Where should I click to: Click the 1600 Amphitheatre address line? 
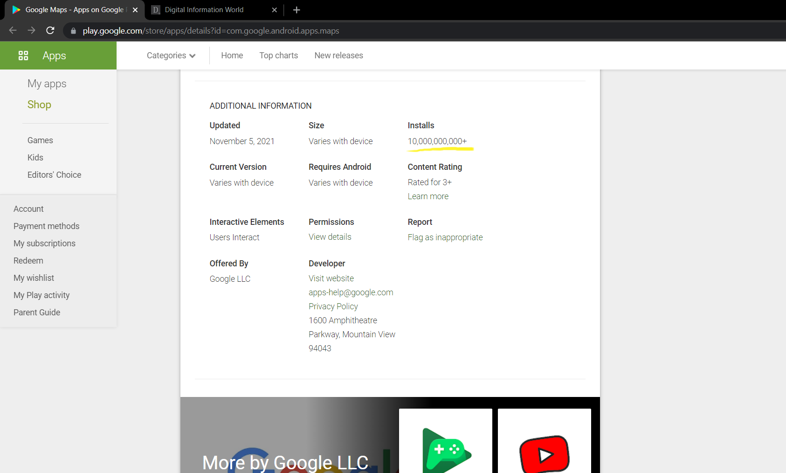tap(343, 320)
